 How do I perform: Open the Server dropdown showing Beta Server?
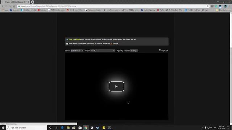click(77, 51)
